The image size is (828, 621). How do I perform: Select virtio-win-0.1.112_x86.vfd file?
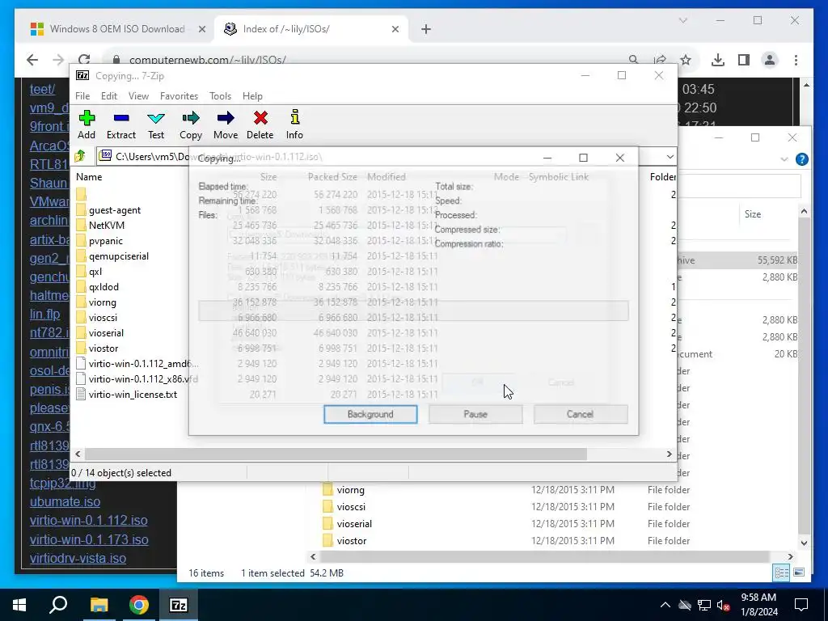137,379
